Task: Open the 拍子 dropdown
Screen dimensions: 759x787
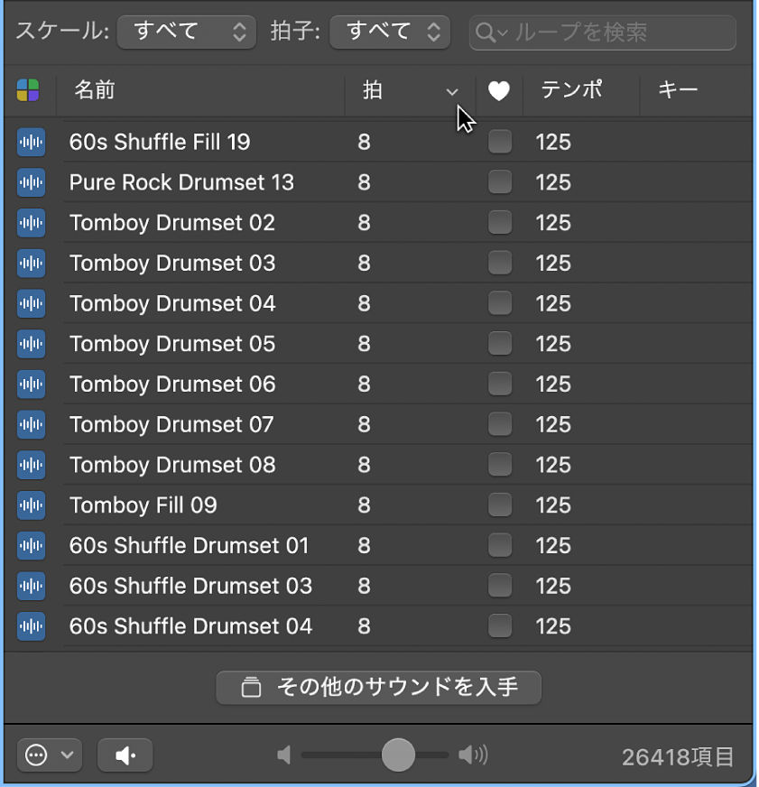Action: pyautogui.click(x=390, y=32)
